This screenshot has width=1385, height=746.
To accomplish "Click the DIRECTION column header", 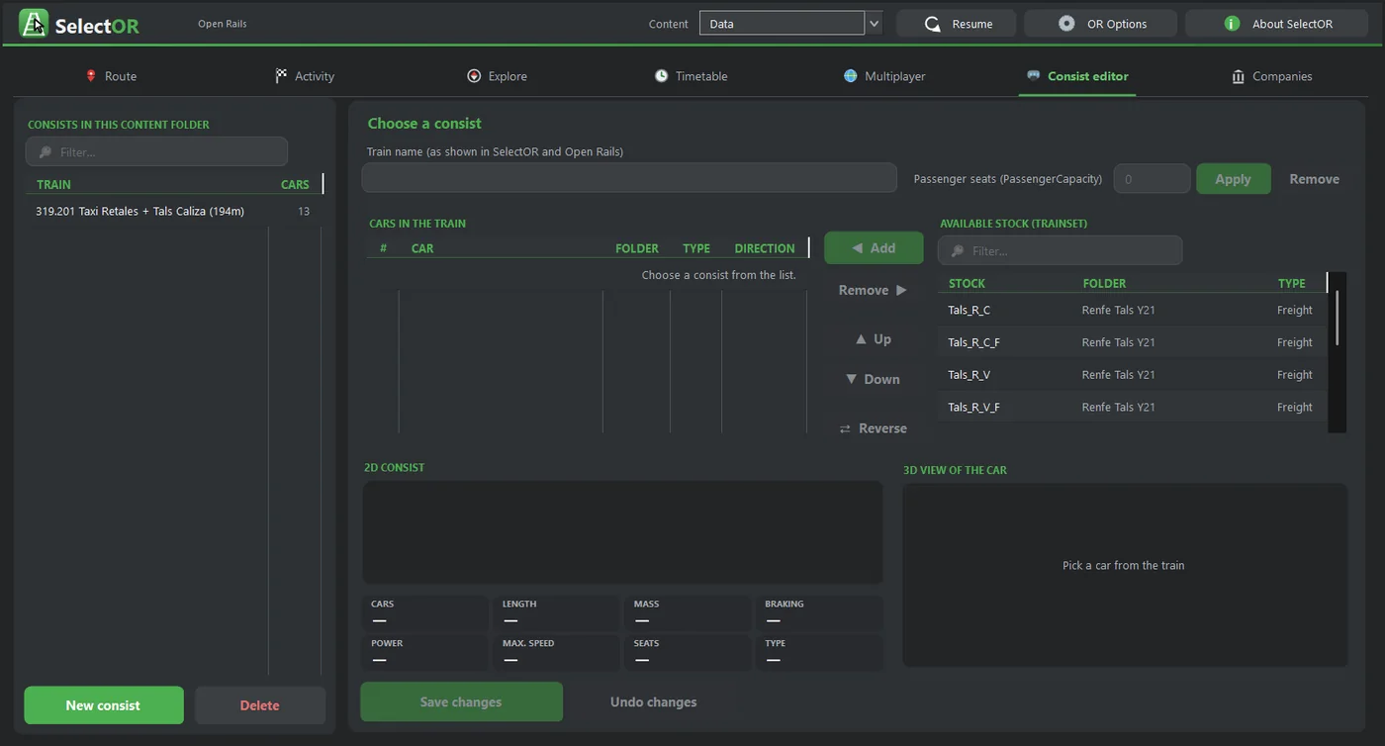I will [x=765, y=248].
